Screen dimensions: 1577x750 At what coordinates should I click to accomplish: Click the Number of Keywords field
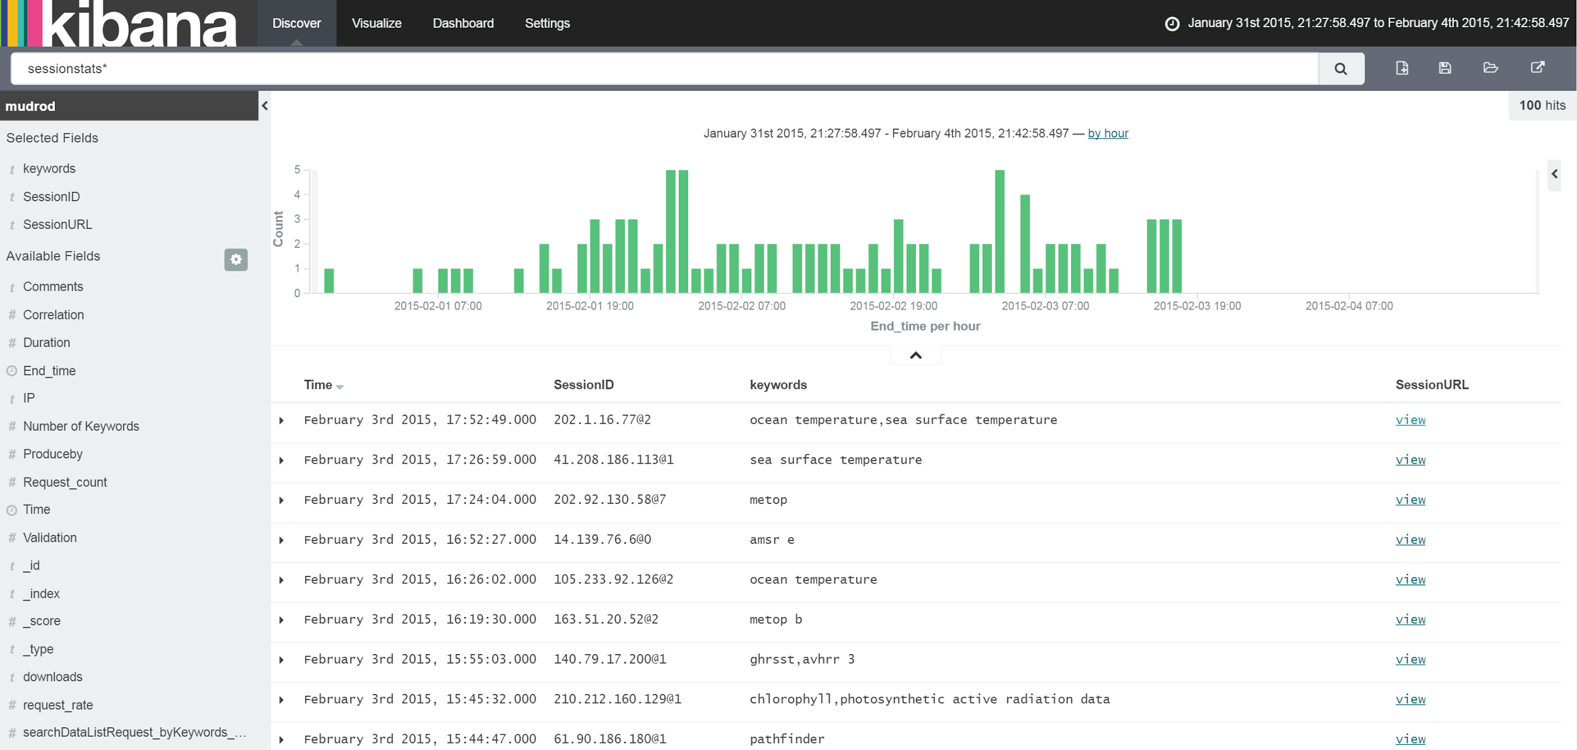(81, 426)
